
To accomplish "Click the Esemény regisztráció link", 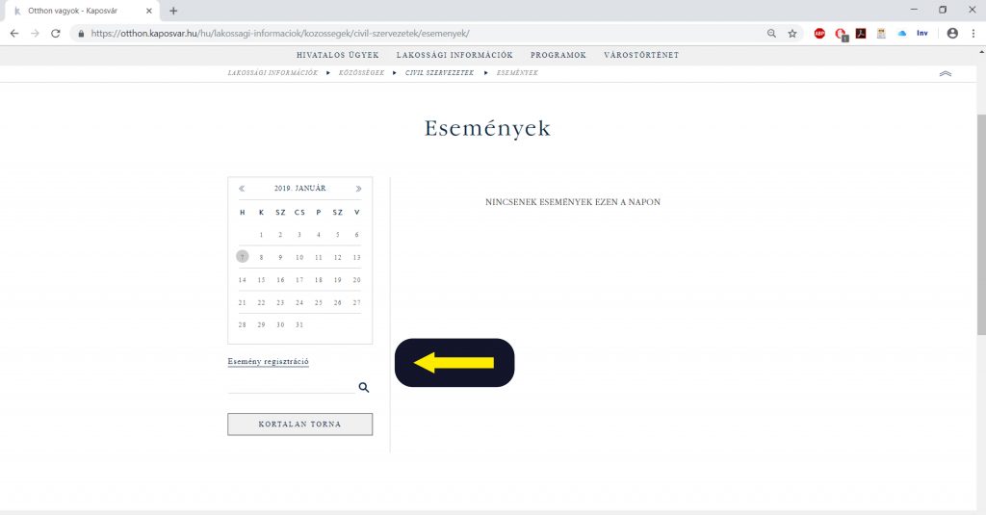I will [268, 362].
